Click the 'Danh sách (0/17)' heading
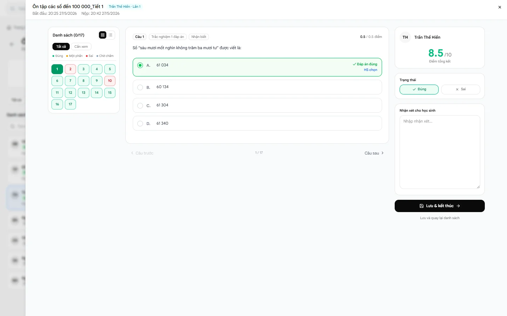This screenshot has height=316, width=507. tap(69, 35)
